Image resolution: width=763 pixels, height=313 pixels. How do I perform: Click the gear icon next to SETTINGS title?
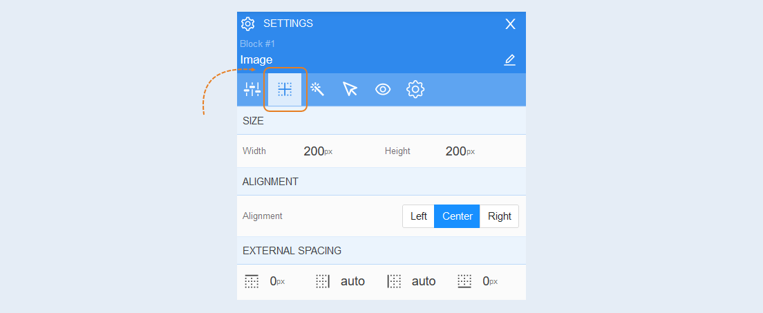coord(247,23)
